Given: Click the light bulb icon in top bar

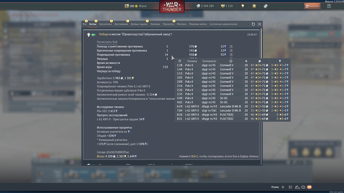Looking at the screenshot, I should click(x=243, y=6).
